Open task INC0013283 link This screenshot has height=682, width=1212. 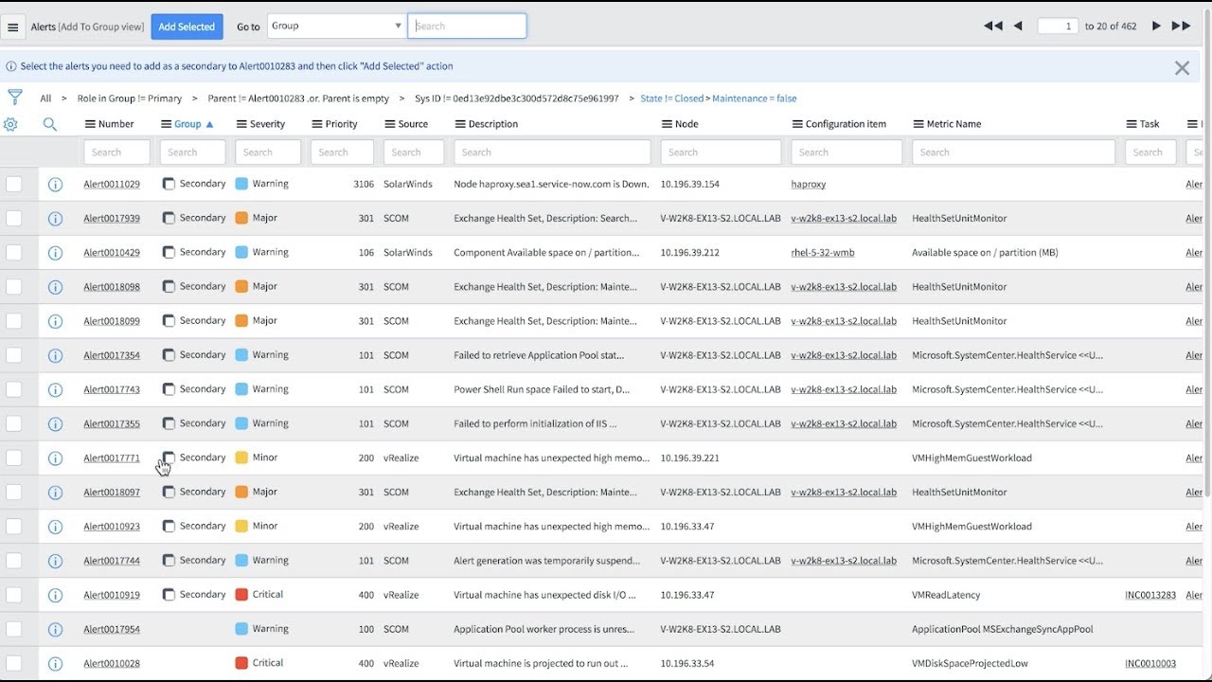1150,595
